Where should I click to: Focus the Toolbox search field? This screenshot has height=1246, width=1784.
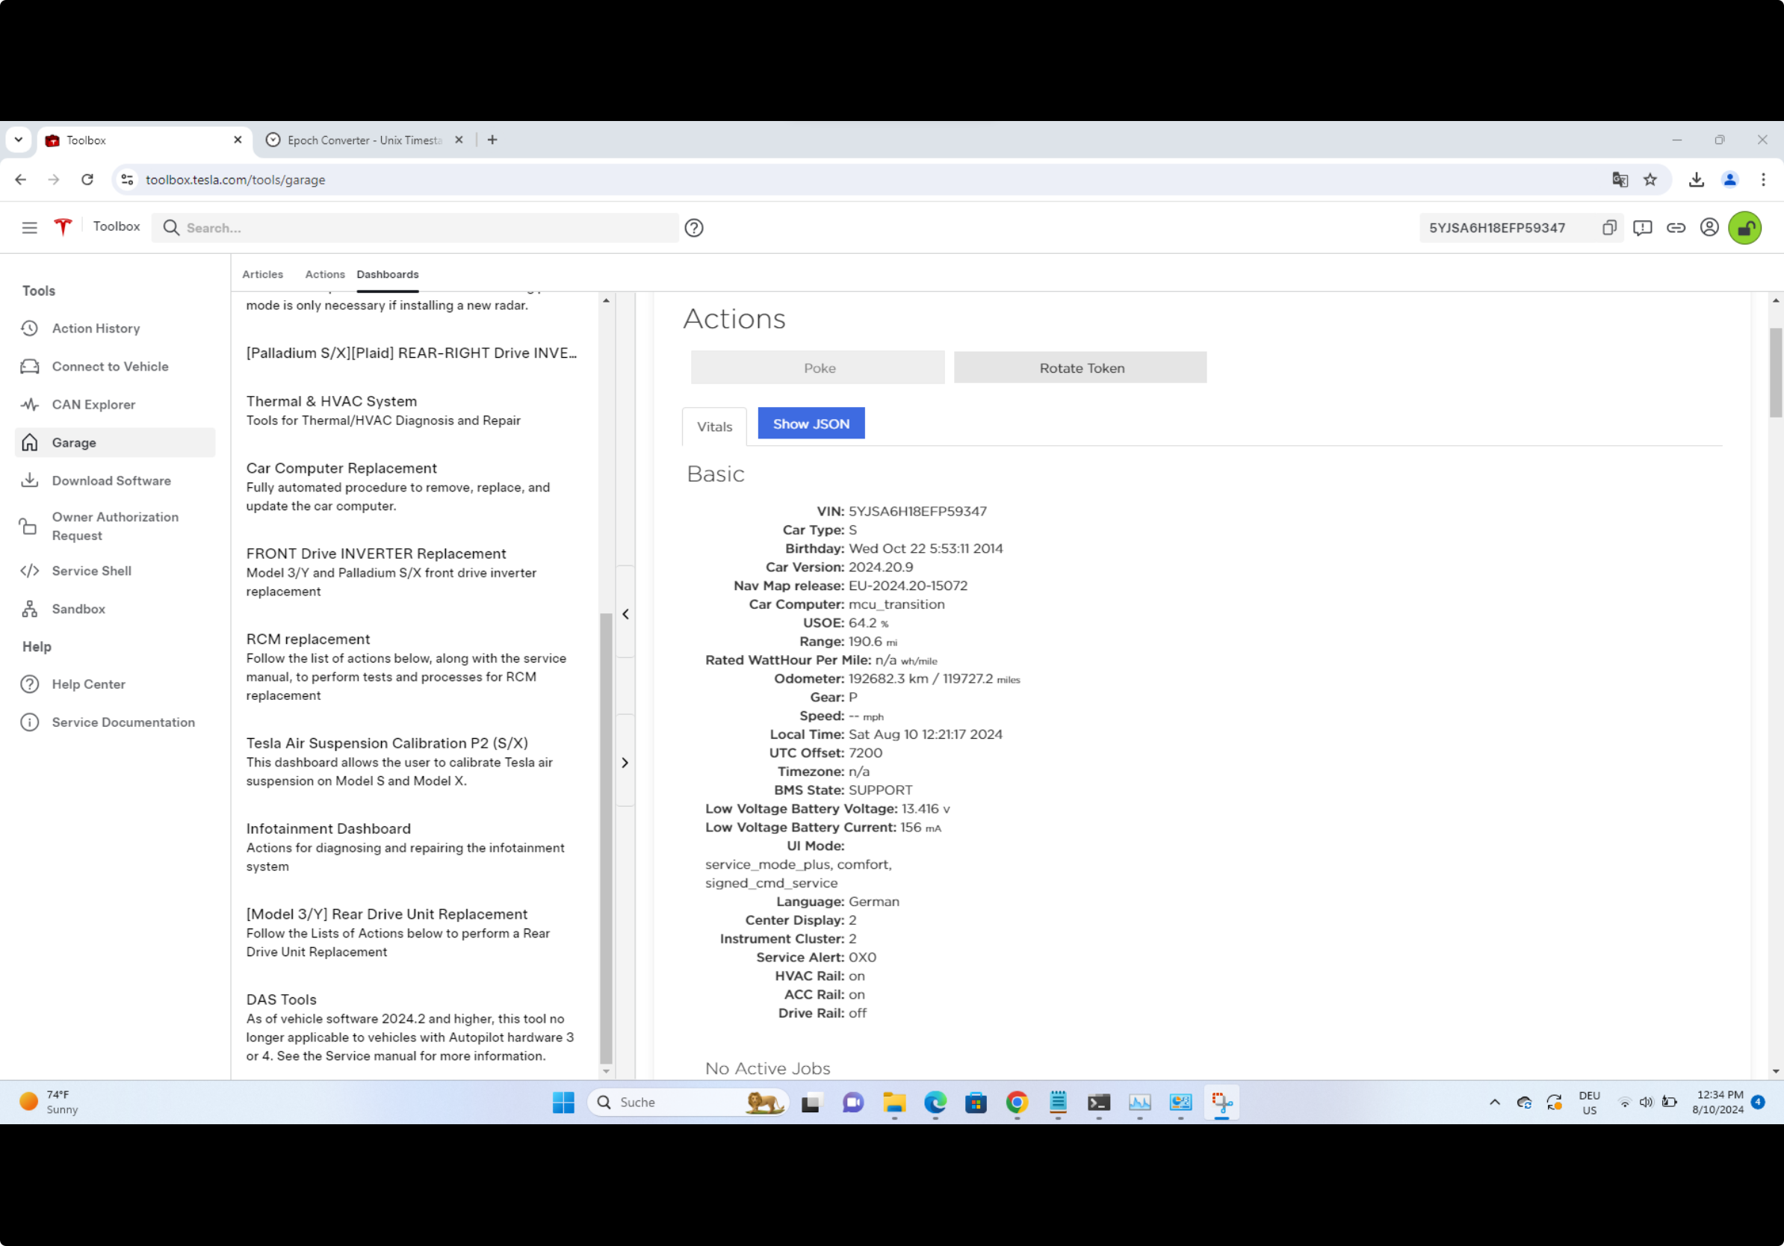click(415, 228)
